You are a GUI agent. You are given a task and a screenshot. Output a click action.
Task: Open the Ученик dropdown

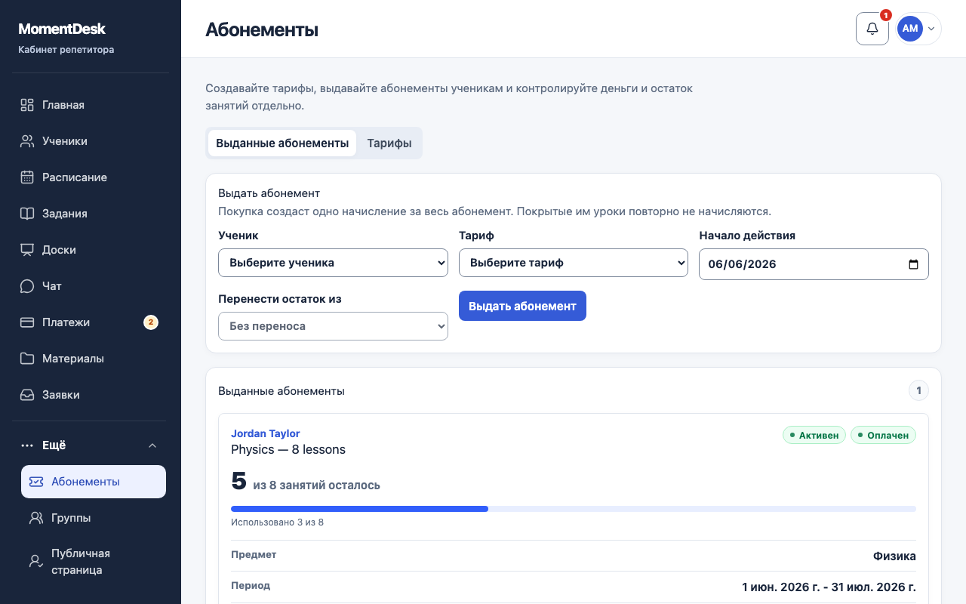click(x=333, y=263)
